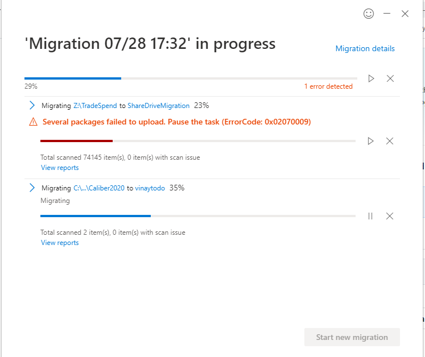The width and height of the screenshot is (425, 357).
Task: Resume the overall migration with the top play icon
Action: pos(371,78)
